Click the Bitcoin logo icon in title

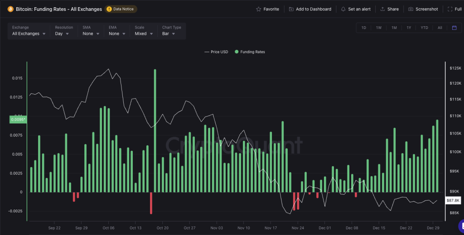(x=10, y=9)
